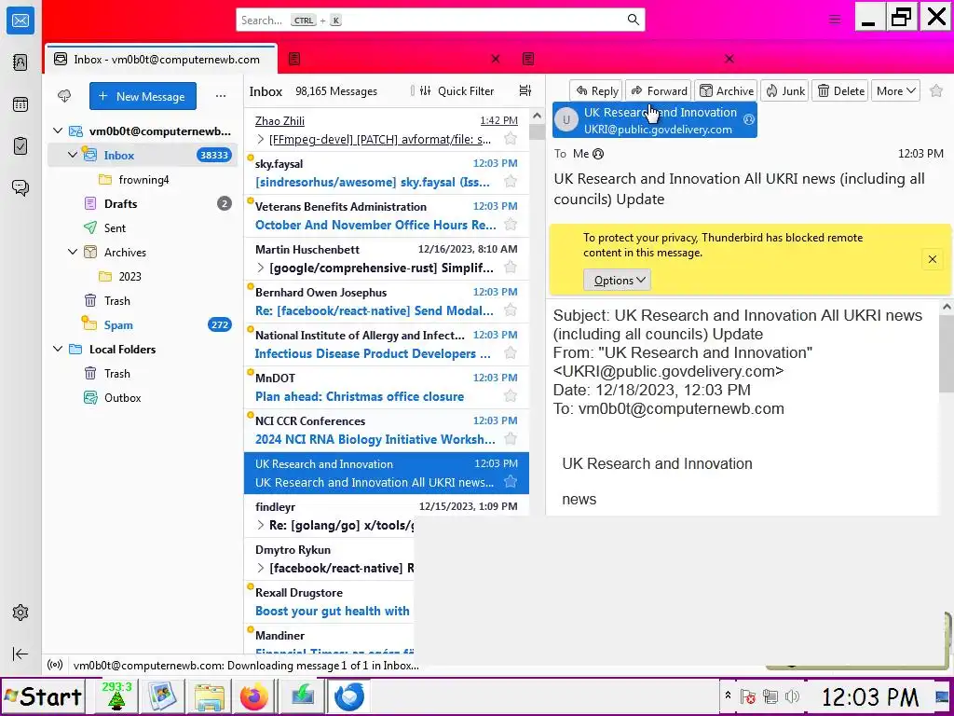Collapse the Local Folders tree
This screenshot has height=716, width=954.
pos(58,349)
